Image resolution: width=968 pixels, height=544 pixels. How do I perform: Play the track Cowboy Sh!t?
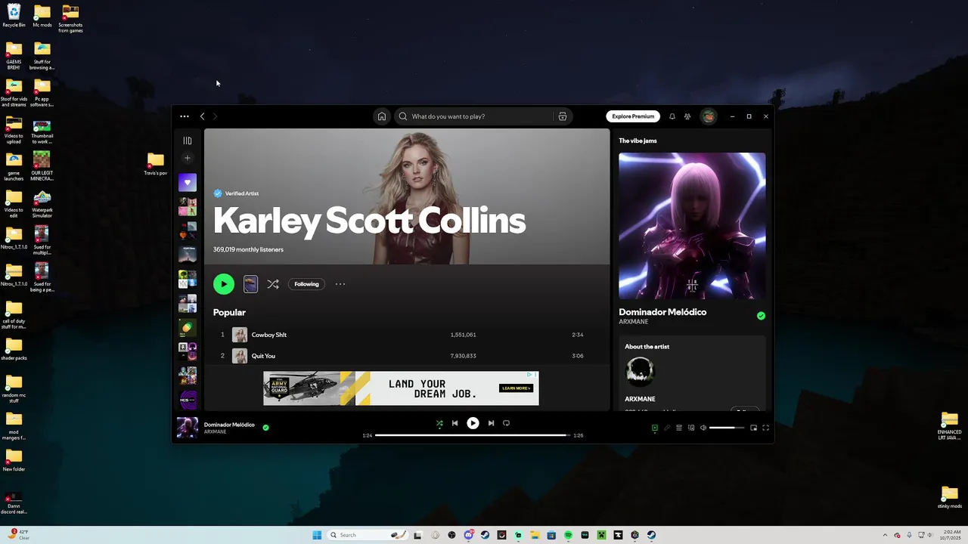click(406, 335)
